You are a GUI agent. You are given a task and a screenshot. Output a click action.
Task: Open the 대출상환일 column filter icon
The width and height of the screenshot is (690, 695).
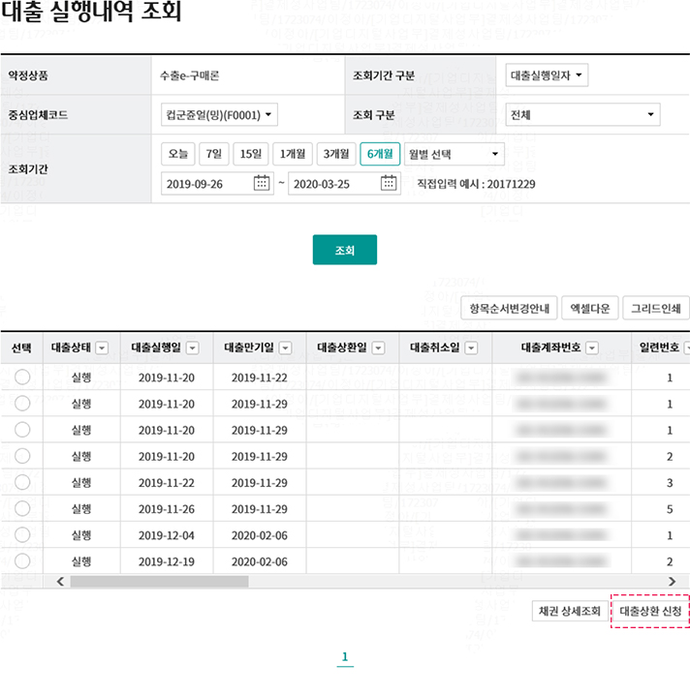click(378, 348)
